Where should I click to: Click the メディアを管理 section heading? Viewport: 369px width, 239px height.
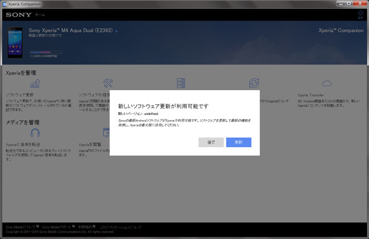coord(23,122)
